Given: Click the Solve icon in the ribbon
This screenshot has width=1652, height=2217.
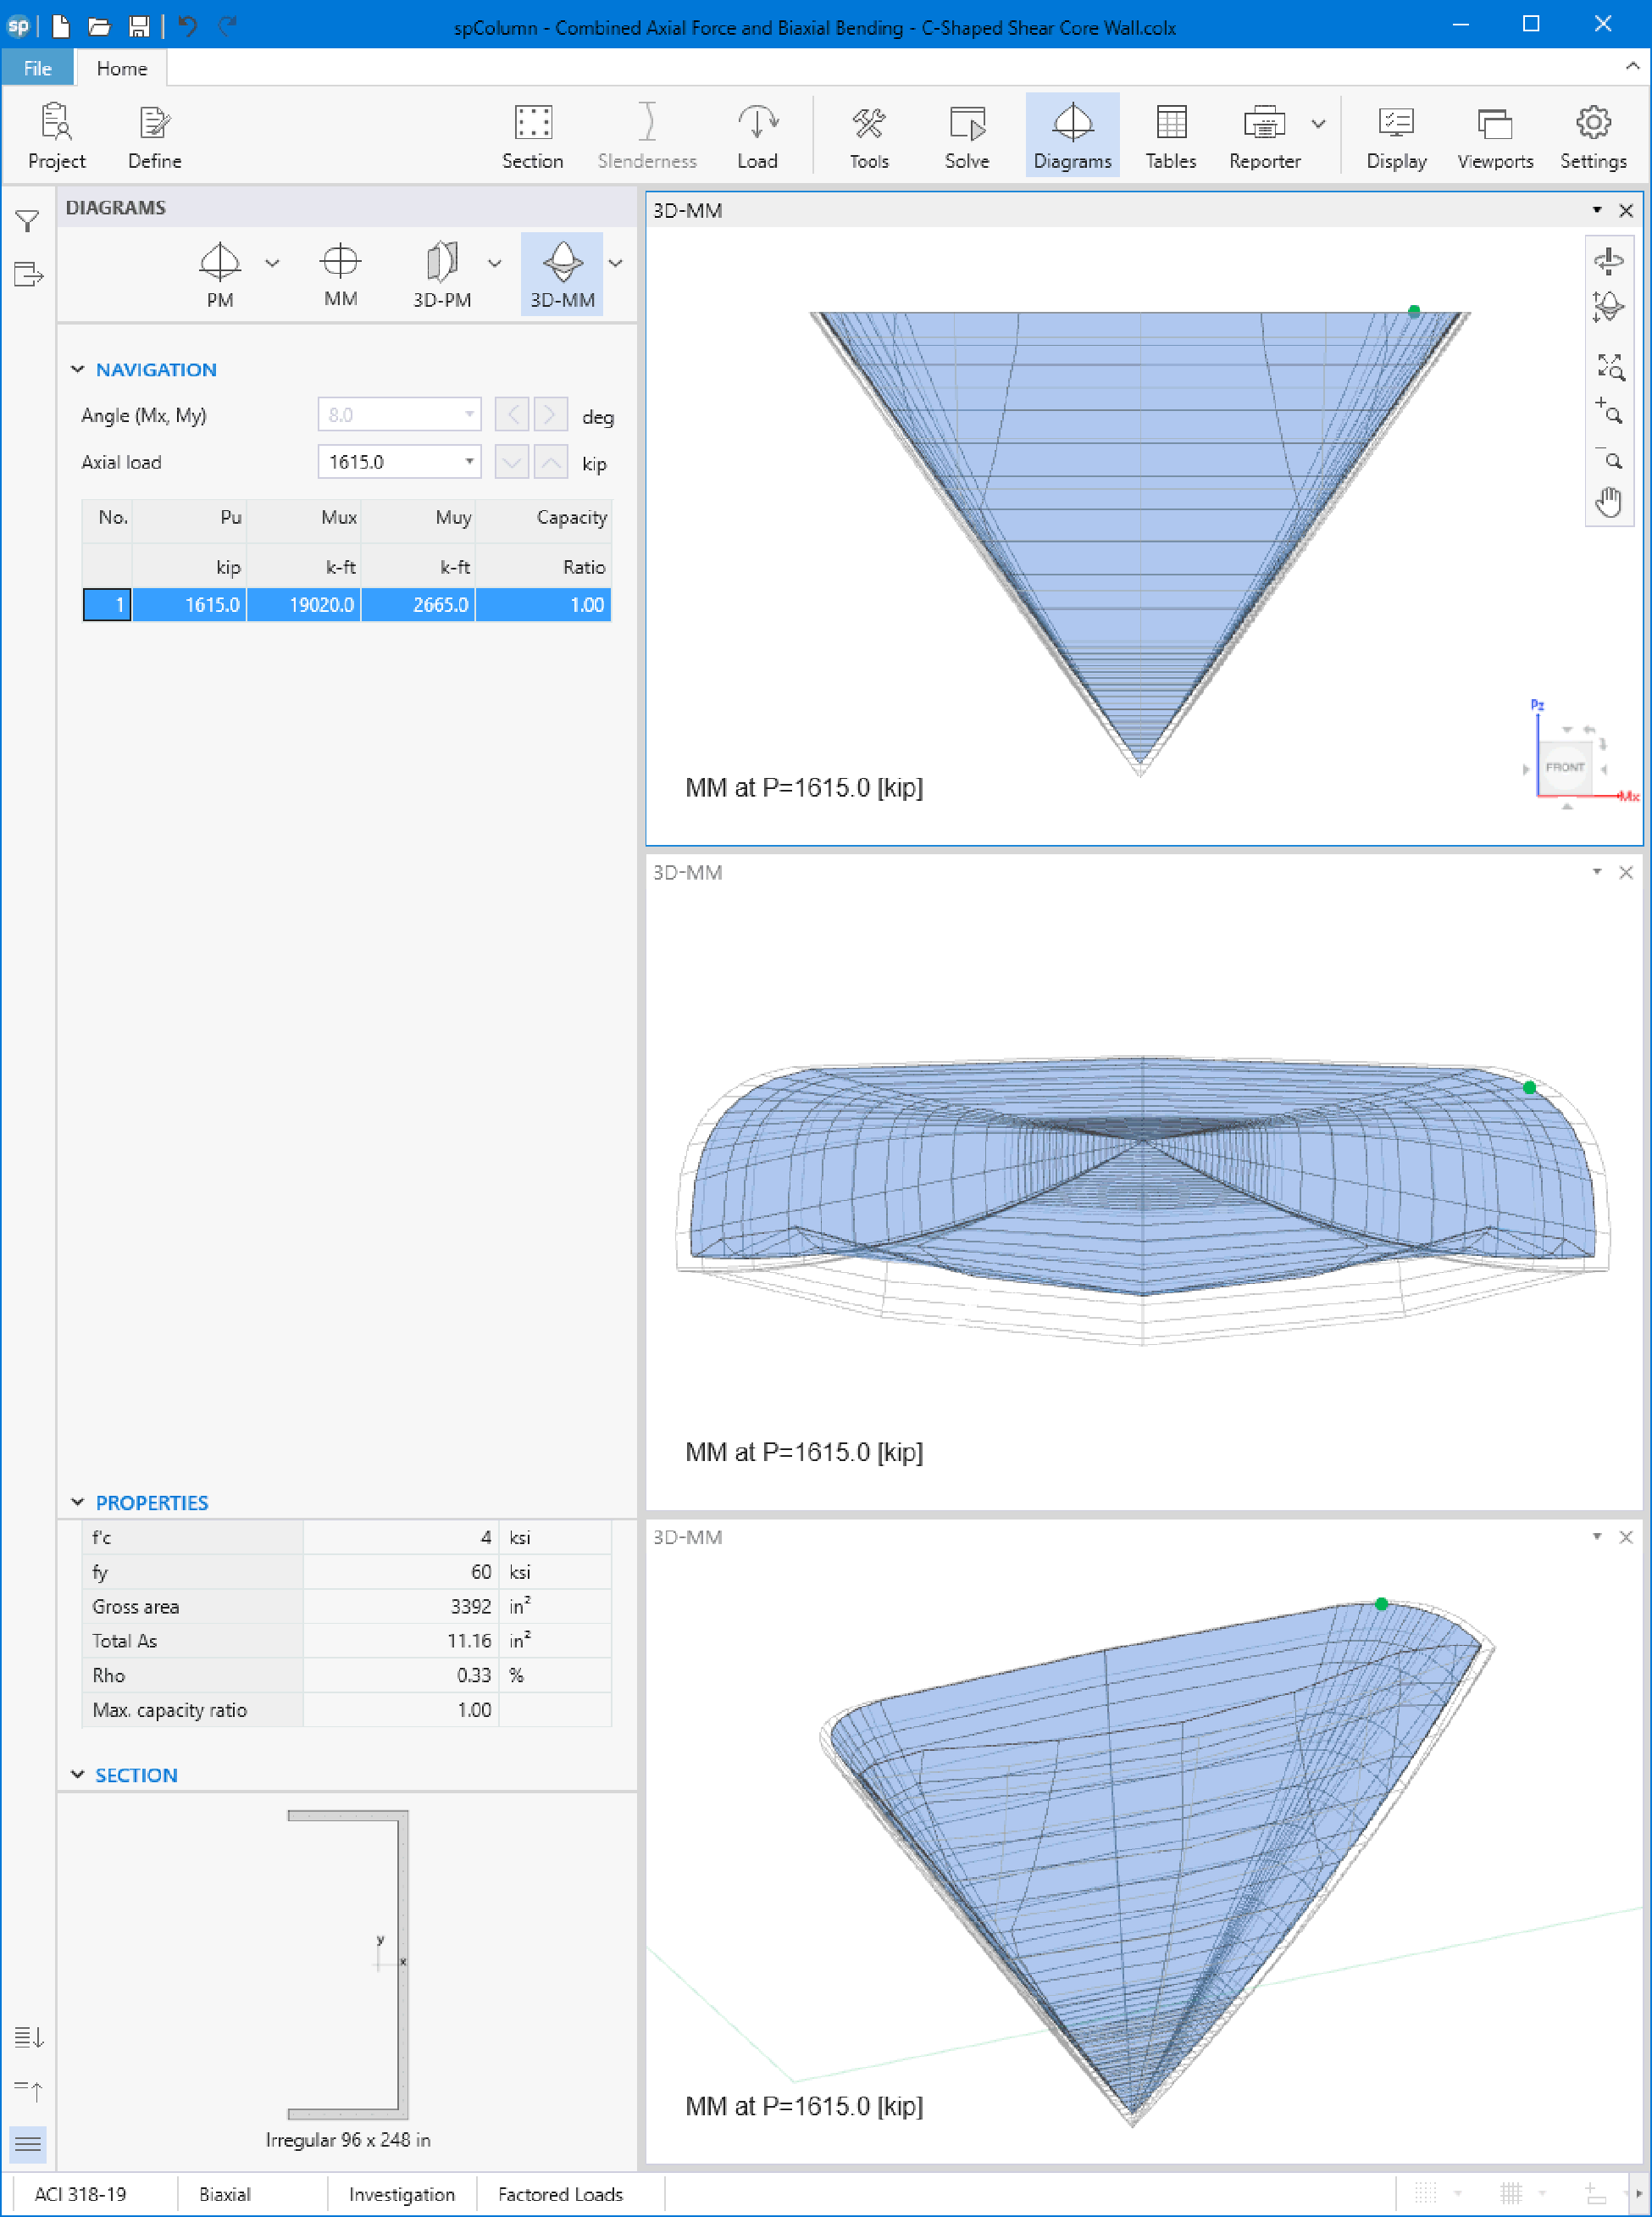Looking at the screenshot, I should coord(966,136).
